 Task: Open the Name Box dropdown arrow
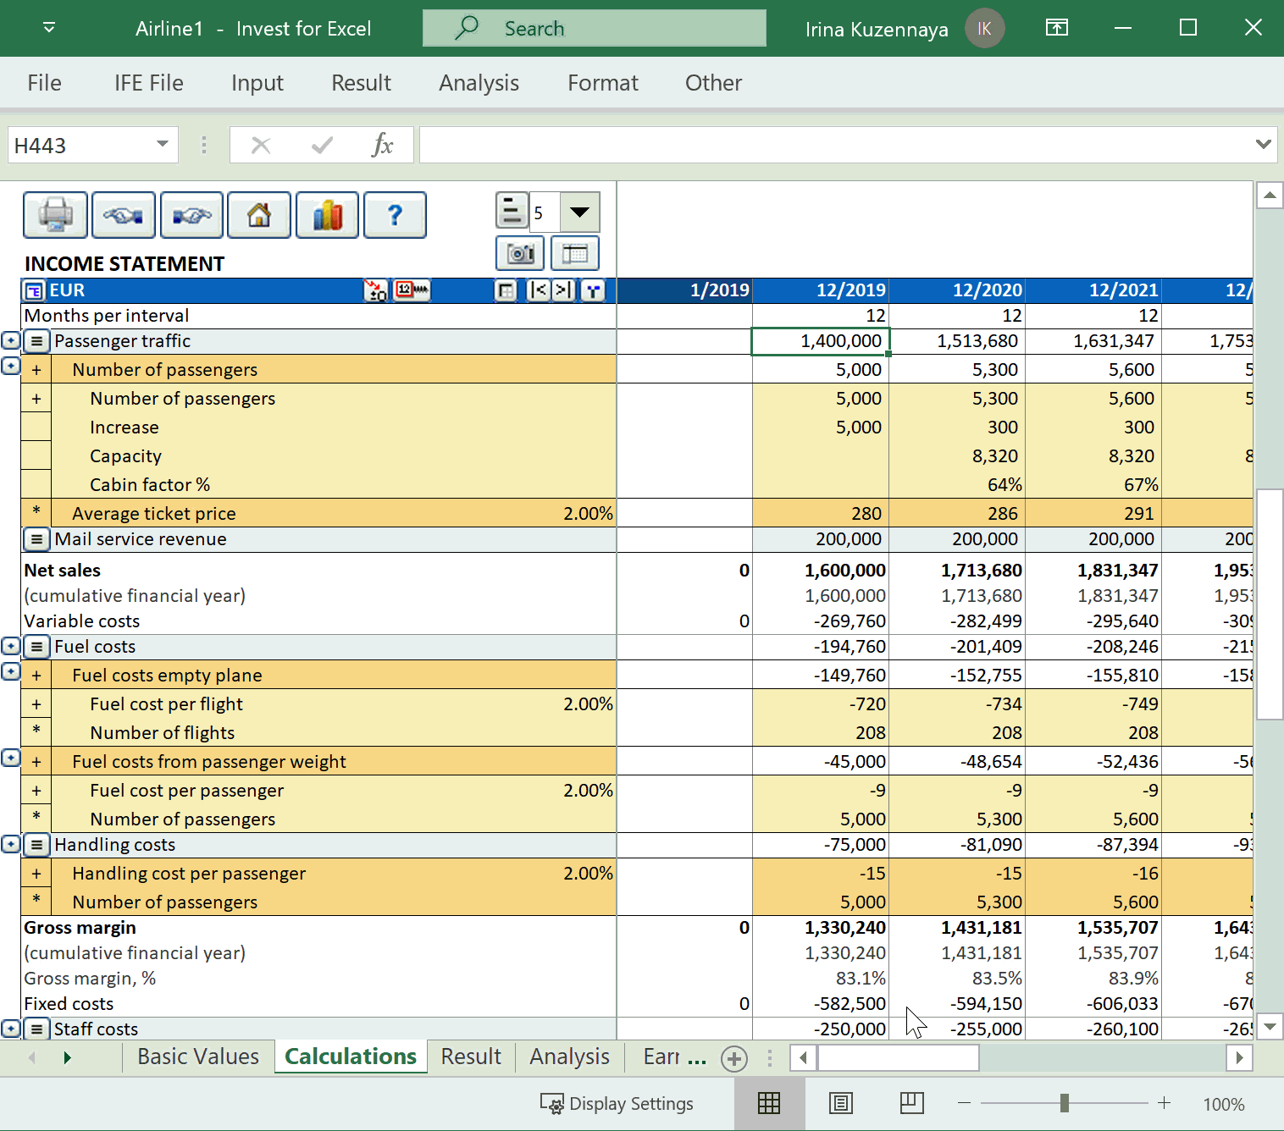click(x=162, y=145)
